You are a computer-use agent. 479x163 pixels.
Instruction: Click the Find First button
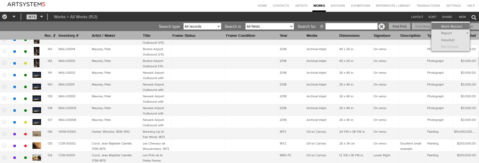400,26
